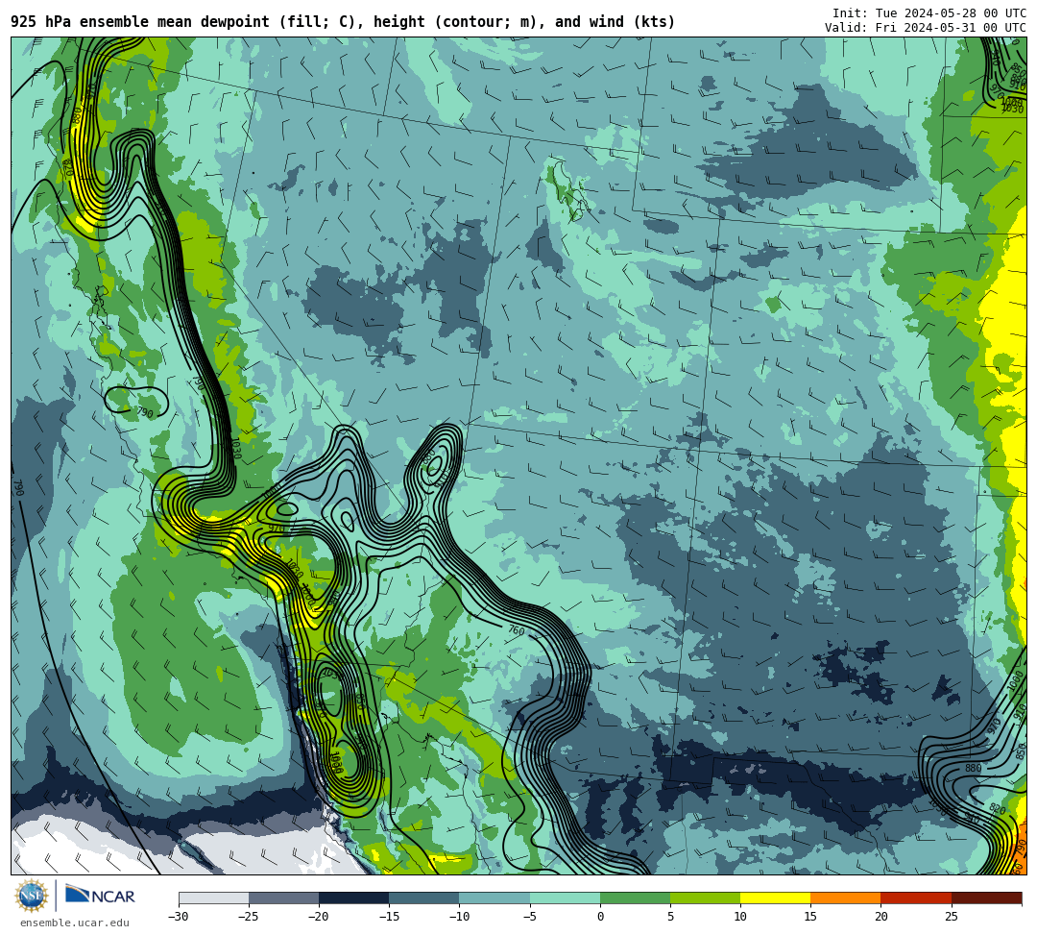This screenshot has width=1037, height=935.
Task: Click the NCAR logo
Action: [x=100, y=896]
